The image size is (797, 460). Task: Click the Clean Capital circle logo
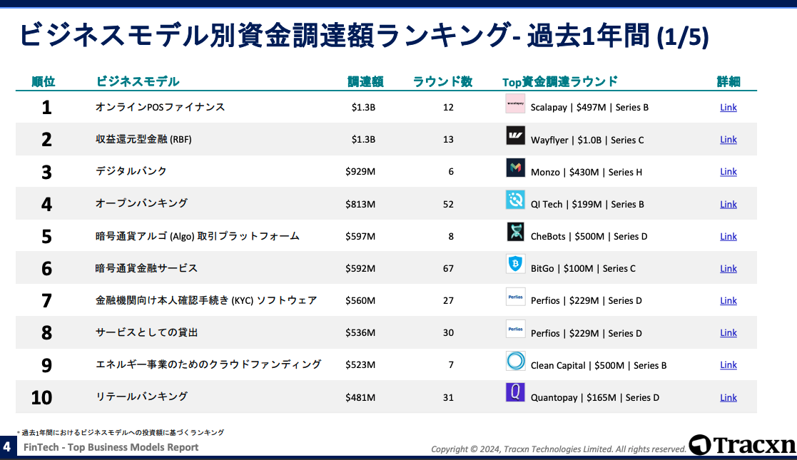pos(515,361)
